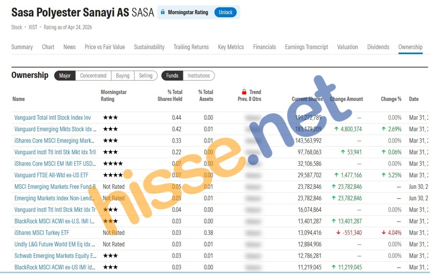Open Undly L&G Future World EM Eq Idx
This screenshot has height=274, width=430.
pos(55,244)
